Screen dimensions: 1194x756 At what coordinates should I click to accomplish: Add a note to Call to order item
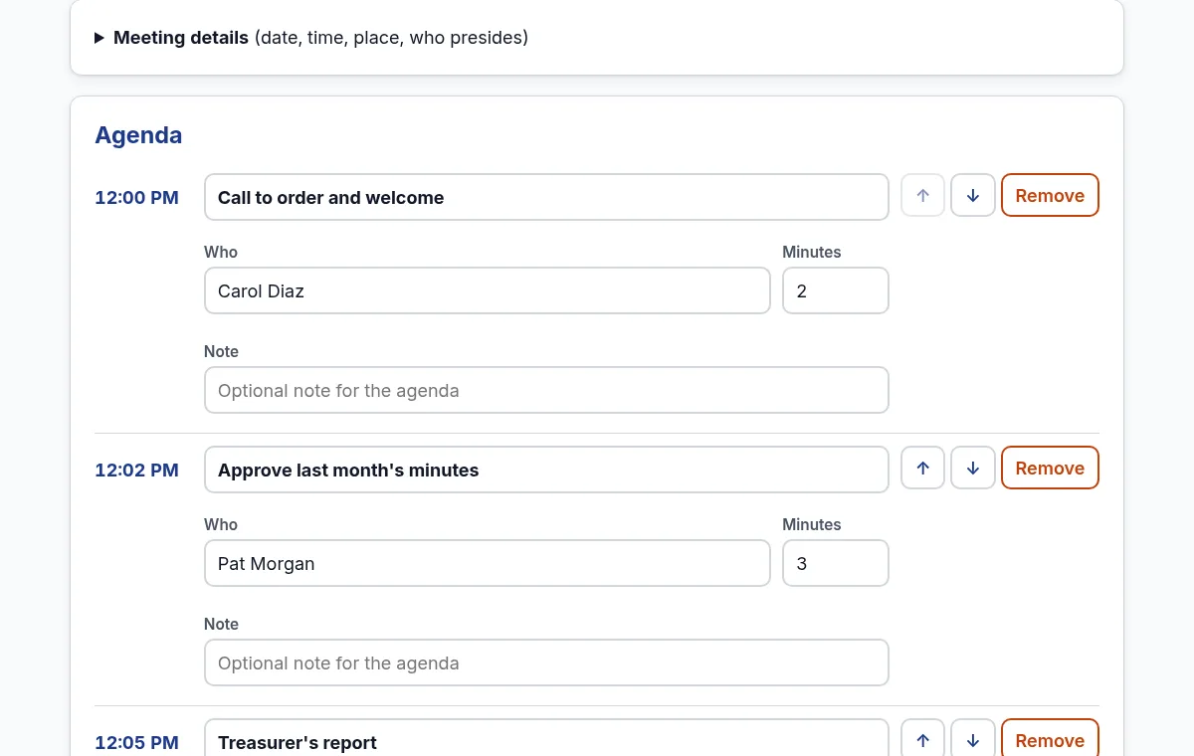pos(546,390)
